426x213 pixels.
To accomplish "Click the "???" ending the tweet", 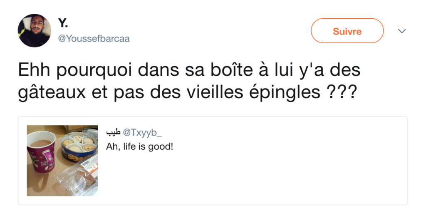I will pos(341,92).
